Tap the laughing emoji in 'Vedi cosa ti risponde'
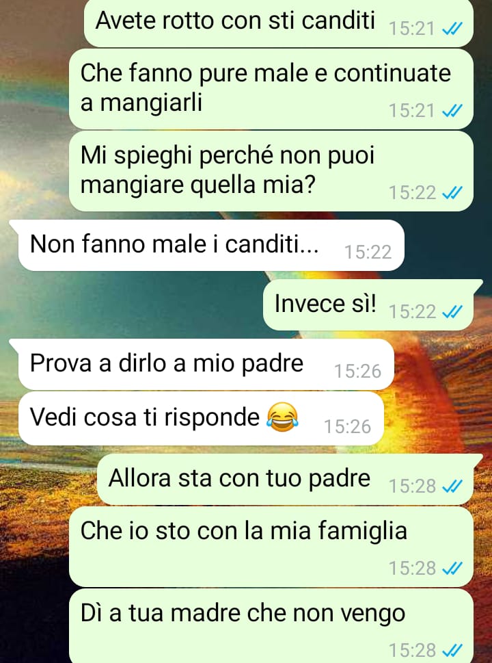Image resolution: width=492 pixels, height=663 pixels. (282, 417)
